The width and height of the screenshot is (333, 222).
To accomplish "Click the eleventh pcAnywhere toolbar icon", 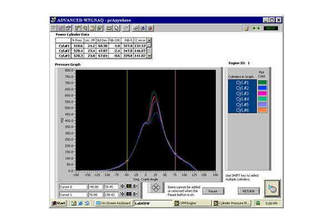I will pos(135,28).
